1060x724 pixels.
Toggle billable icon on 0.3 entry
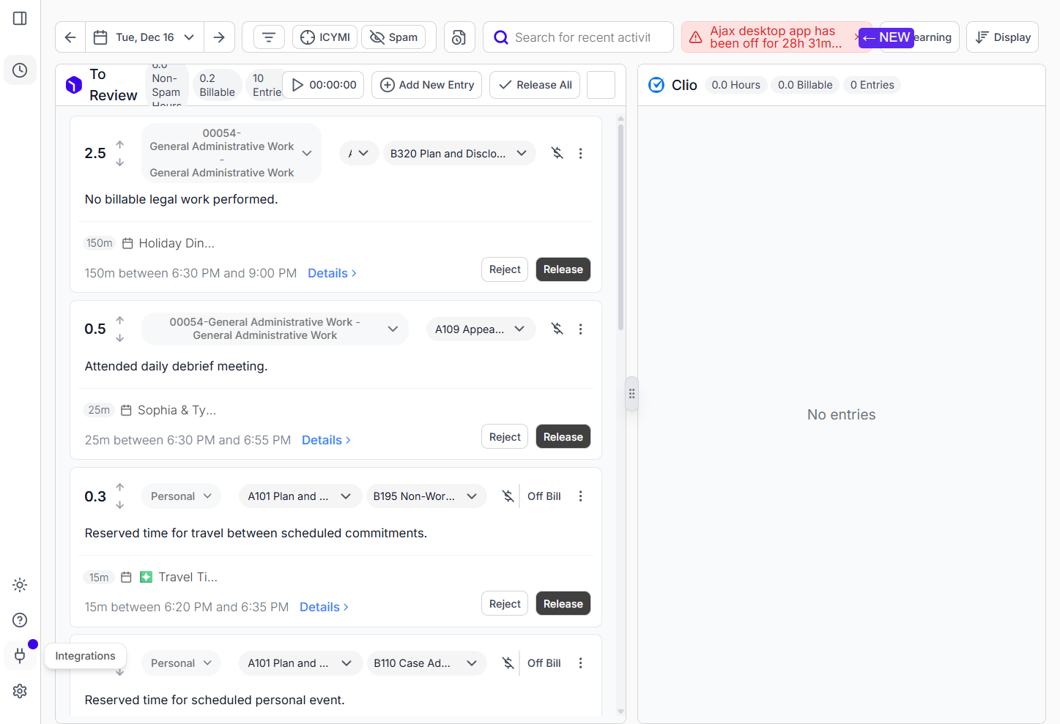click(x=508, y=496)
